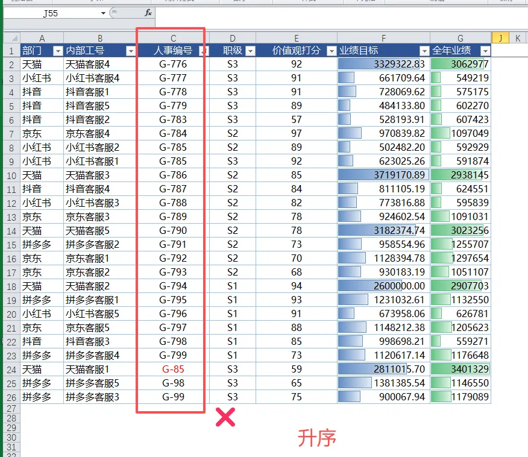Image resolution: width=528 pixels, height=457 pixels.
Task: Click cell 天猫客服4
Action: point(99,64)
